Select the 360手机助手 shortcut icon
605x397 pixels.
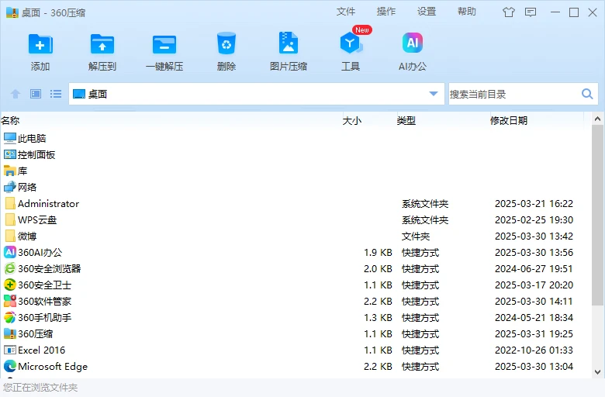10,318
